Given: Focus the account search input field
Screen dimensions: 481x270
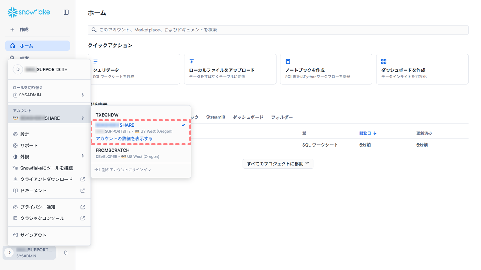Looking at the screenshot, I should [278, 30].
